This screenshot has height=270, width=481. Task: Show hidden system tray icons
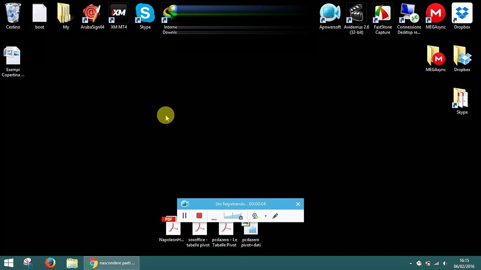tap(410, 263)
